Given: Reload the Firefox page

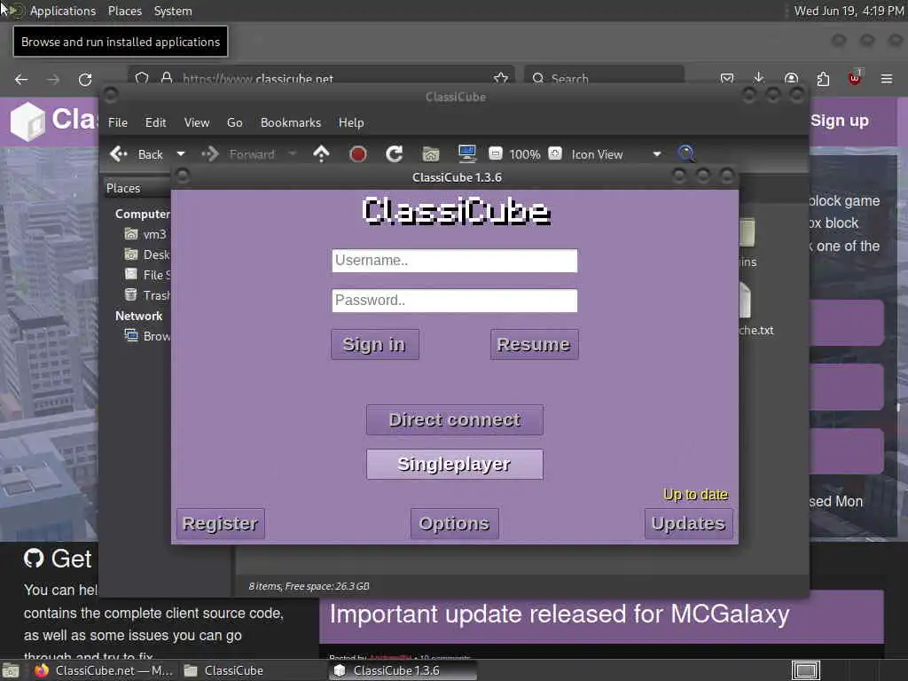Looking at the screenshot, I should tap(85, 79).
